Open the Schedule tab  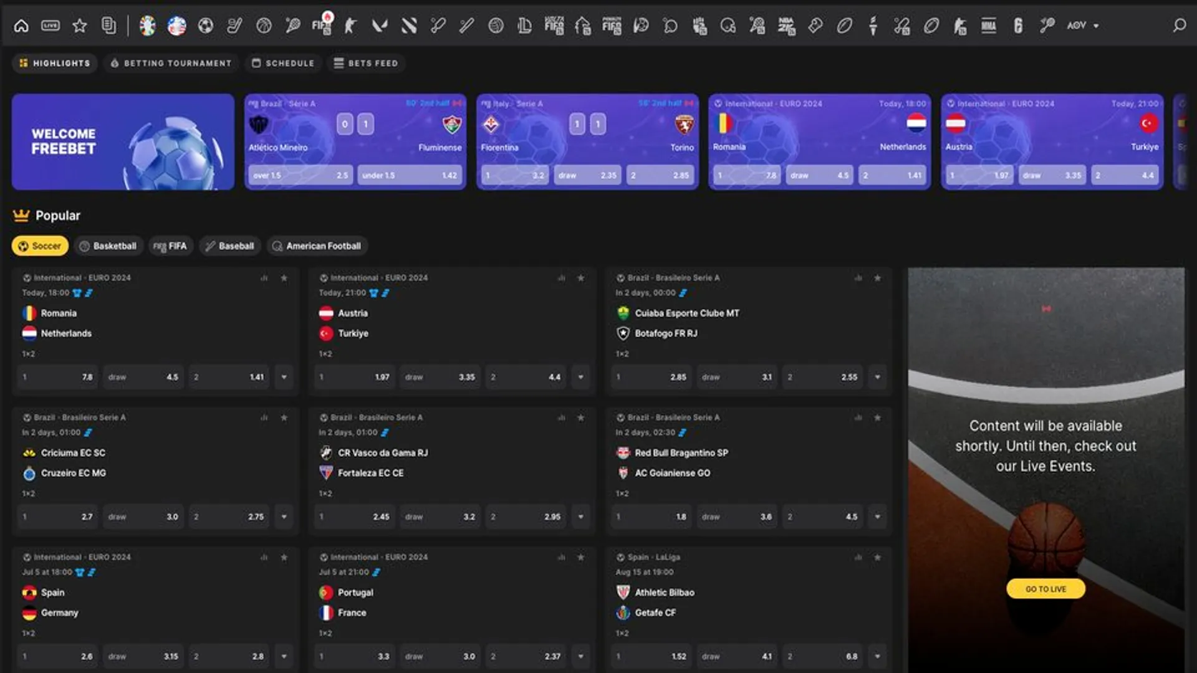(283, 63)
